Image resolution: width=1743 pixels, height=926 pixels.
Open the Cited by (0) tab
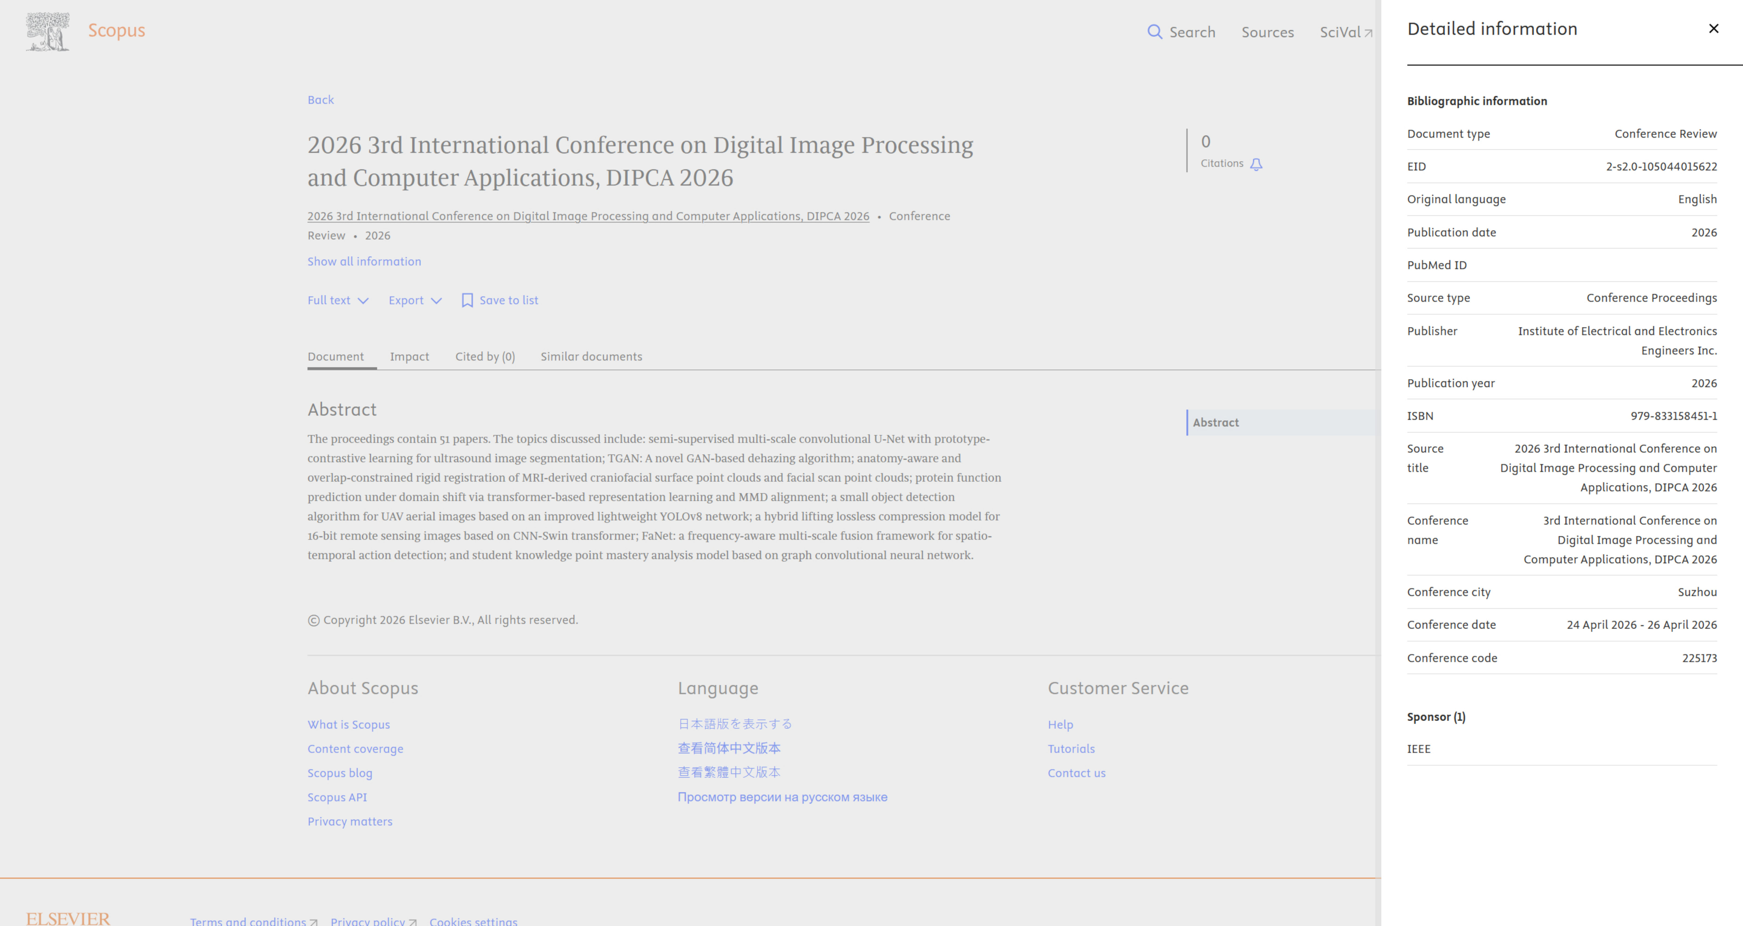pos(485,357)
